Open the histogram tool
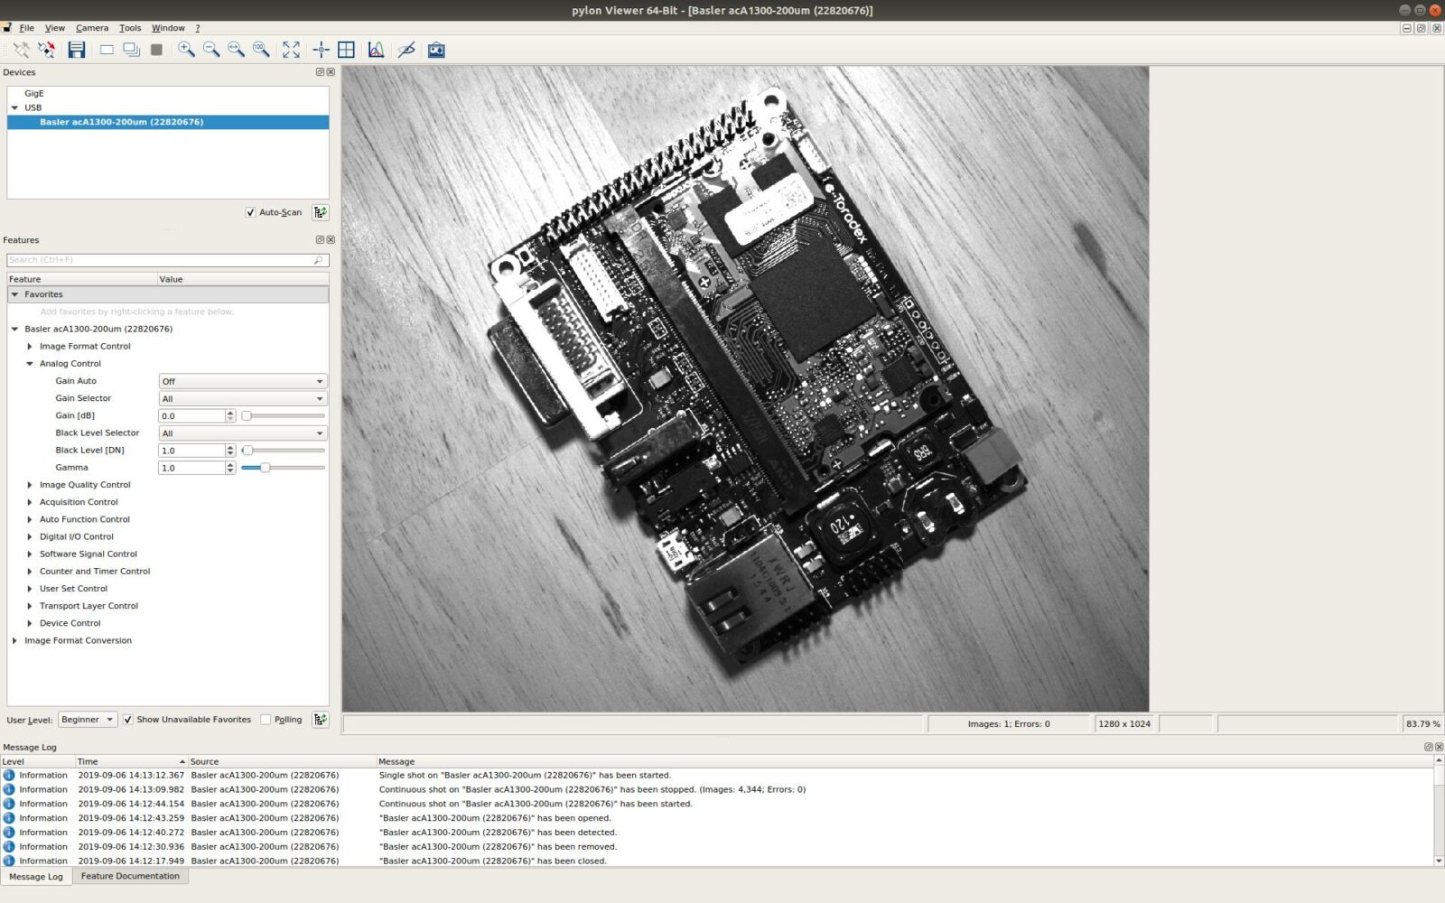 click(x=376, y=50)
